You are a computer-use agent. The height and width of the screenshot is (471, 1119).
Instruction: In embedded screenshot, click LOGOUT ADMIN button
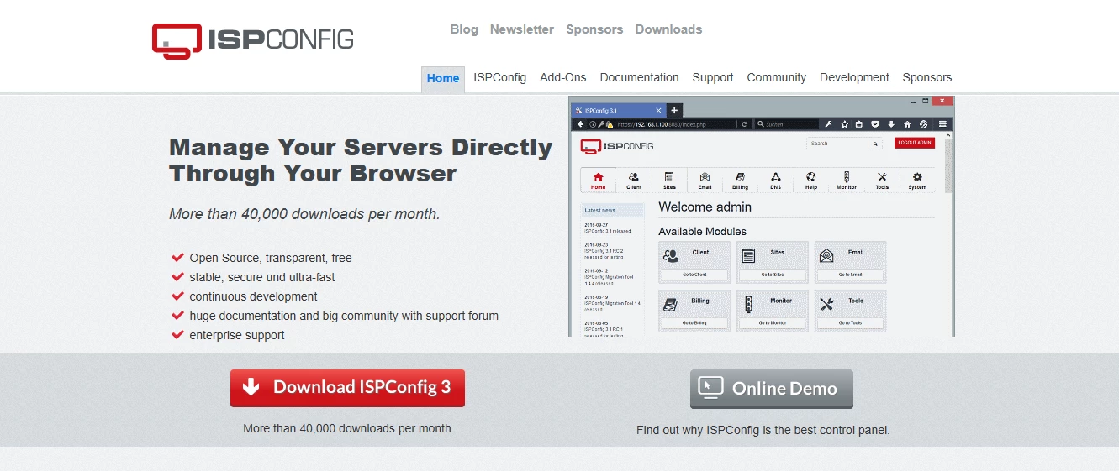(x=915, y=143)
